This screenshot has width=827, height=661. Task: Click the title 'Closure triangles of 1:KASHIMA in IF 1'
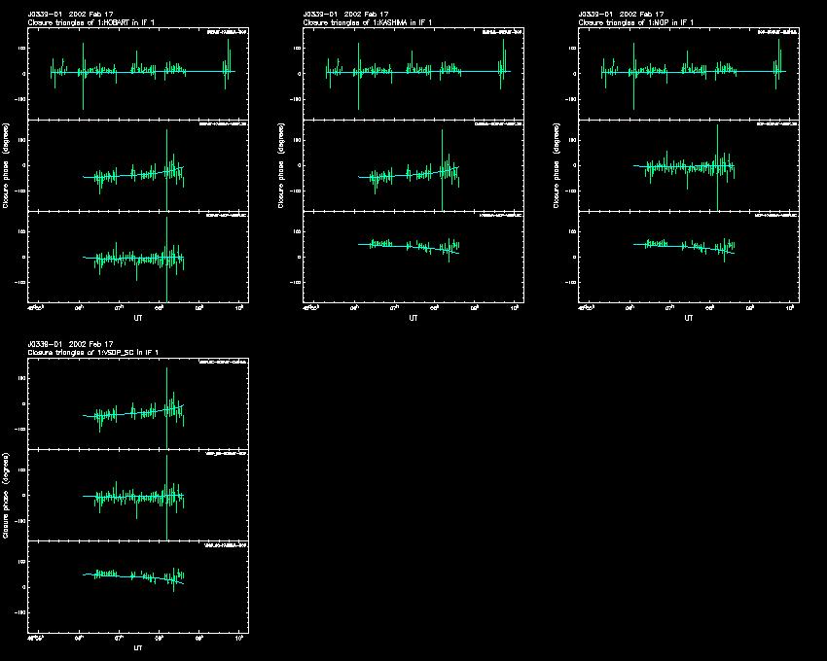click(367, 22)
